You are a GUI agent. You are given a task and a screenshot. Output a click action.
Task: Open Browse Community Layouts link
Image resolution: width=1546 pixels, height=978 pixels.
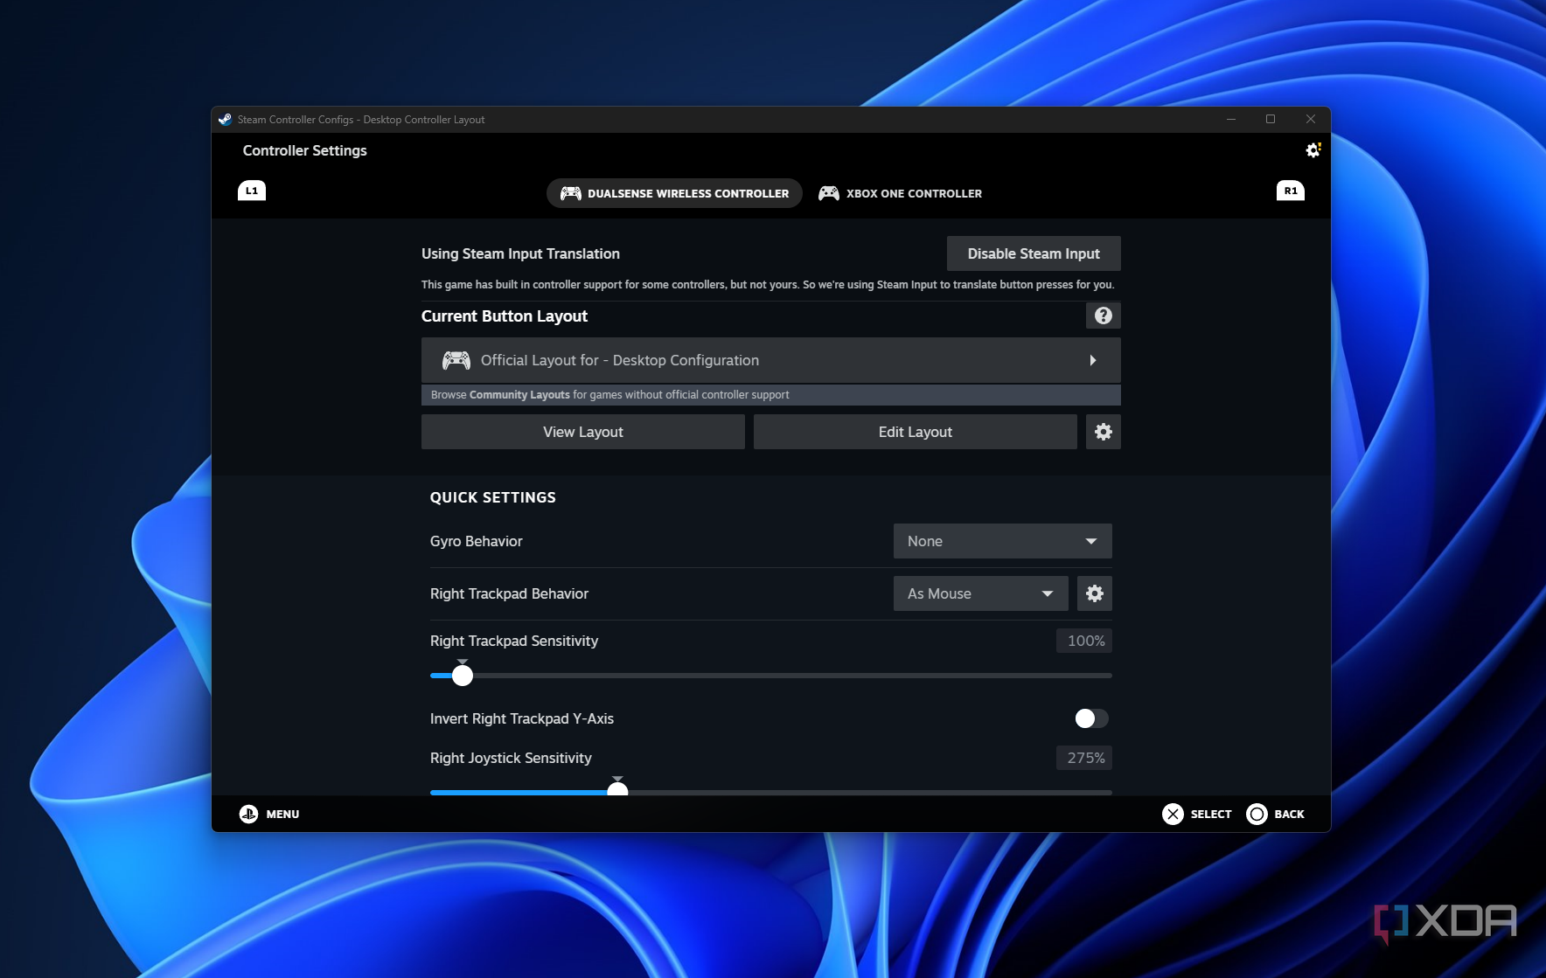point(771,395)
